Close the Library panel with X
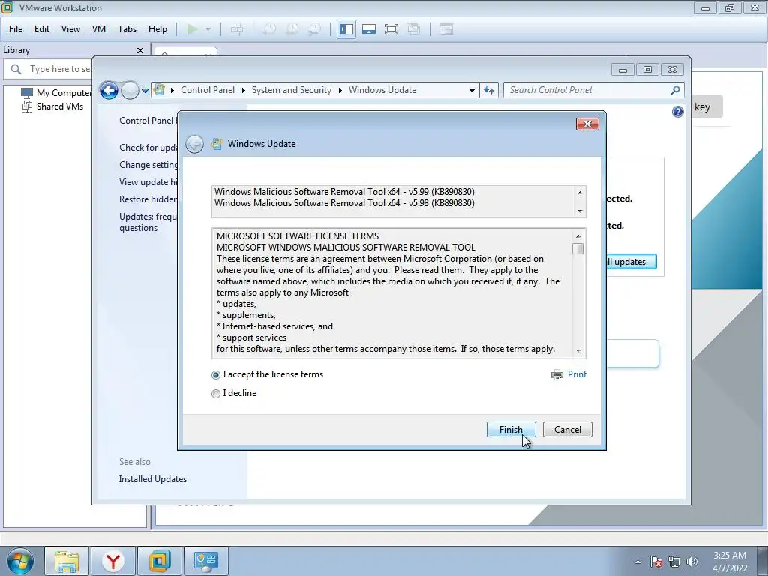This screenshot has height=576, width=768. (x=140, y=50)
